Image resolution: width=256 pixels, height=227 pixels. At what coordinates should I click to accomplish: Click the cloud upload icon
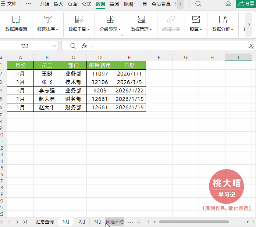tap(228, 4)
